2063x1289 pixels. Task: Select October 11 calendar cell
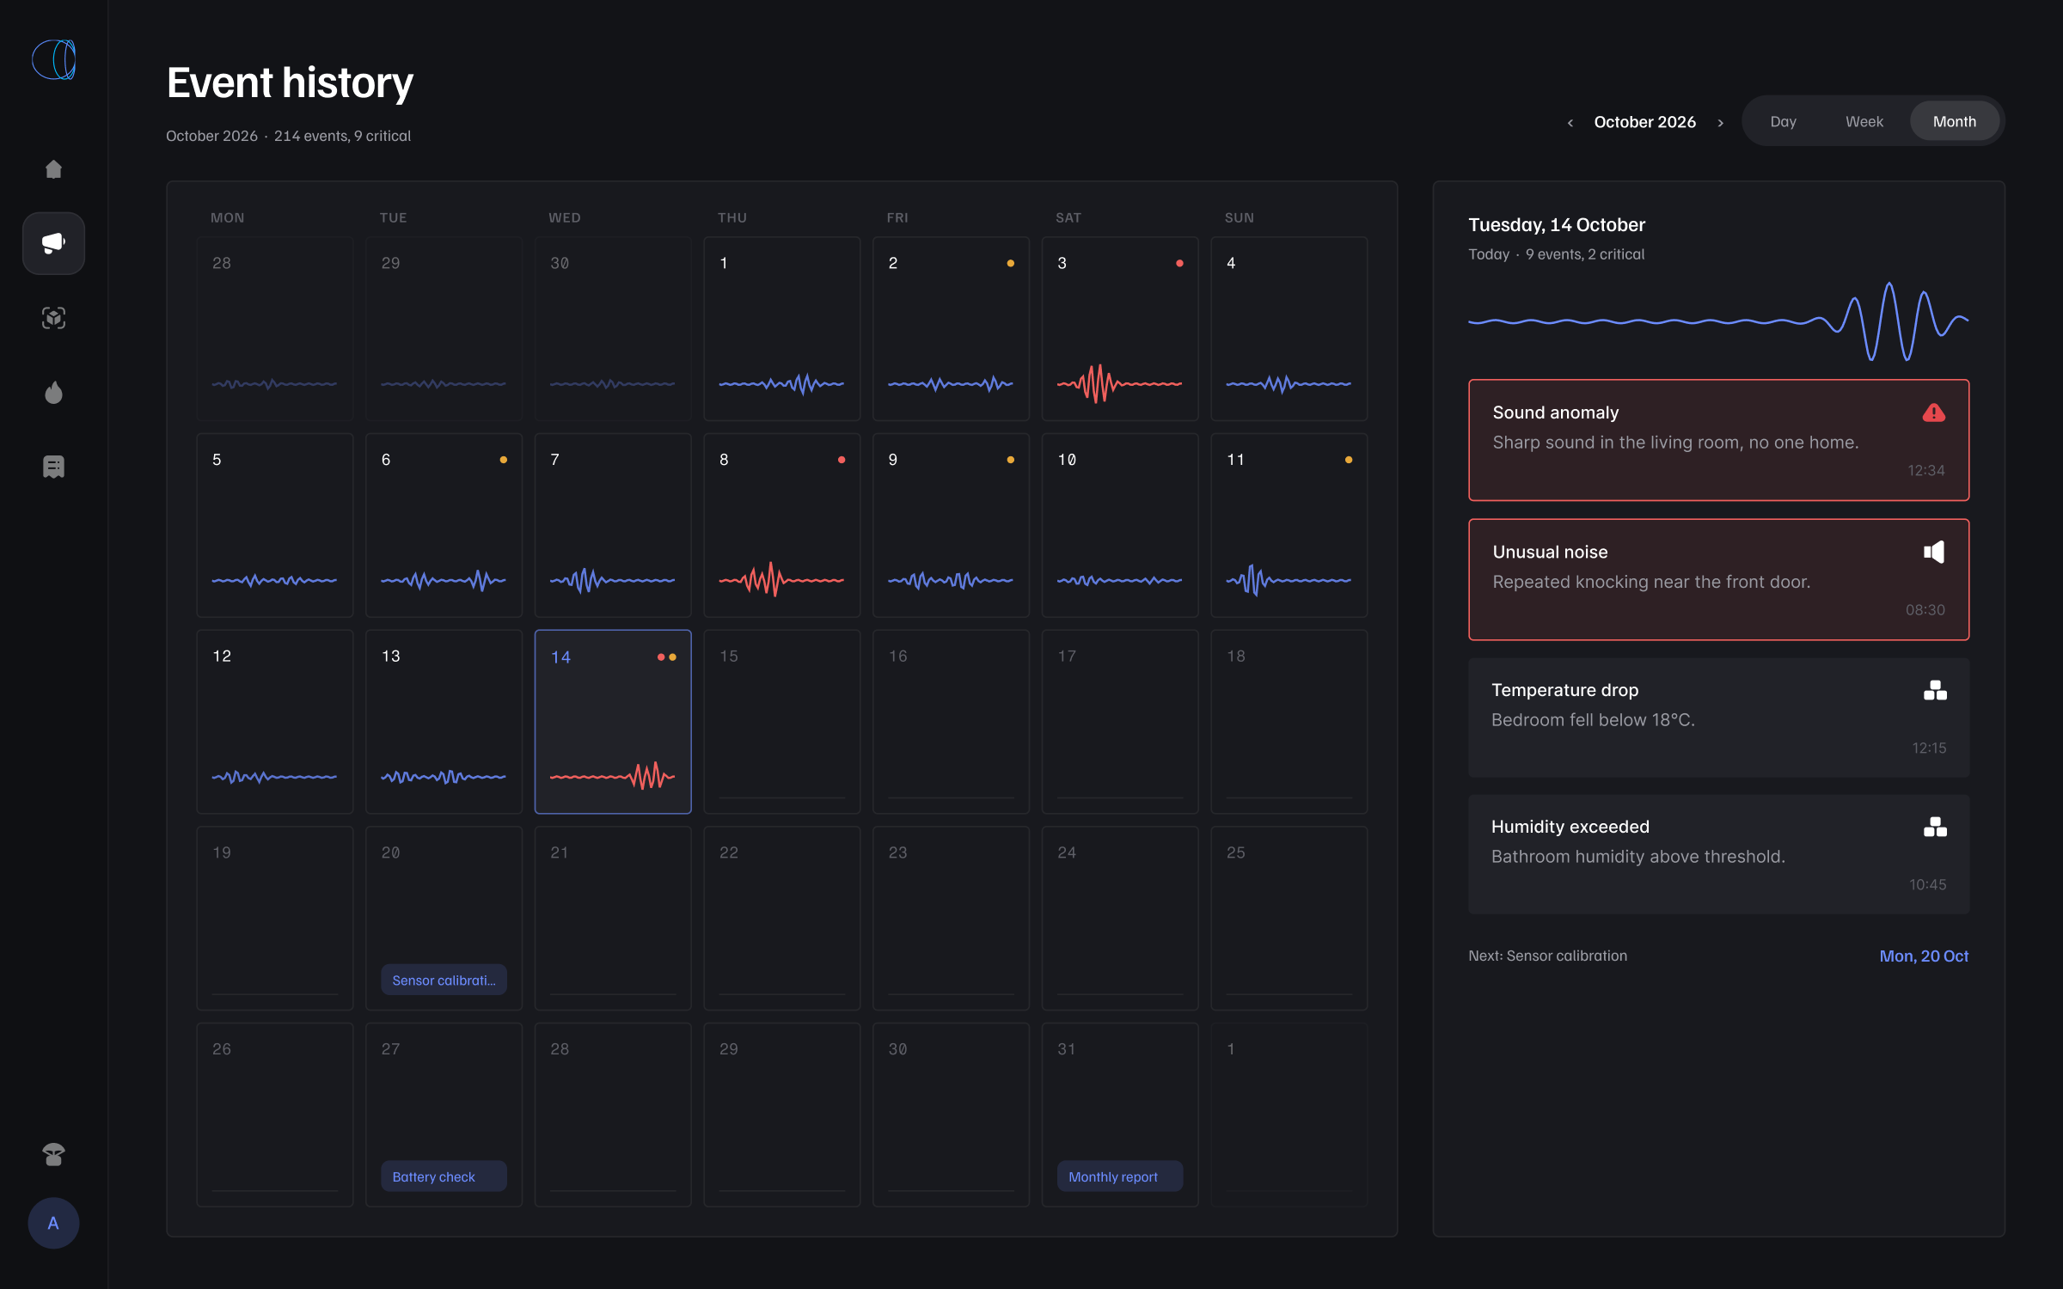pyautogui.click(x=1289, y=525)
